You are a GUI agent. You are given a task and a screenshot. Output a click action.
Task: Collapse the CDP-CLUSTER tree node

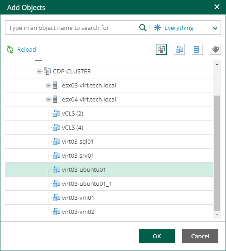[x=39, y=71]
